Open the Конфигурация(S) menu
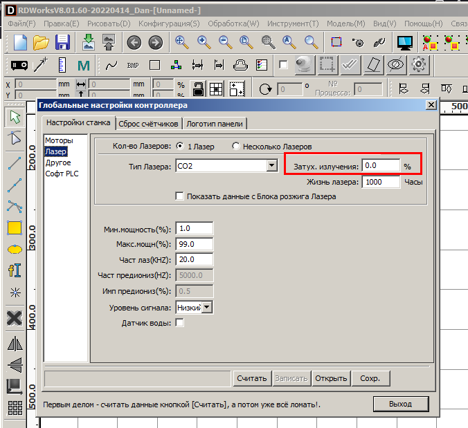The width and height of the screenshot is (468, 428). click(169, 24)
